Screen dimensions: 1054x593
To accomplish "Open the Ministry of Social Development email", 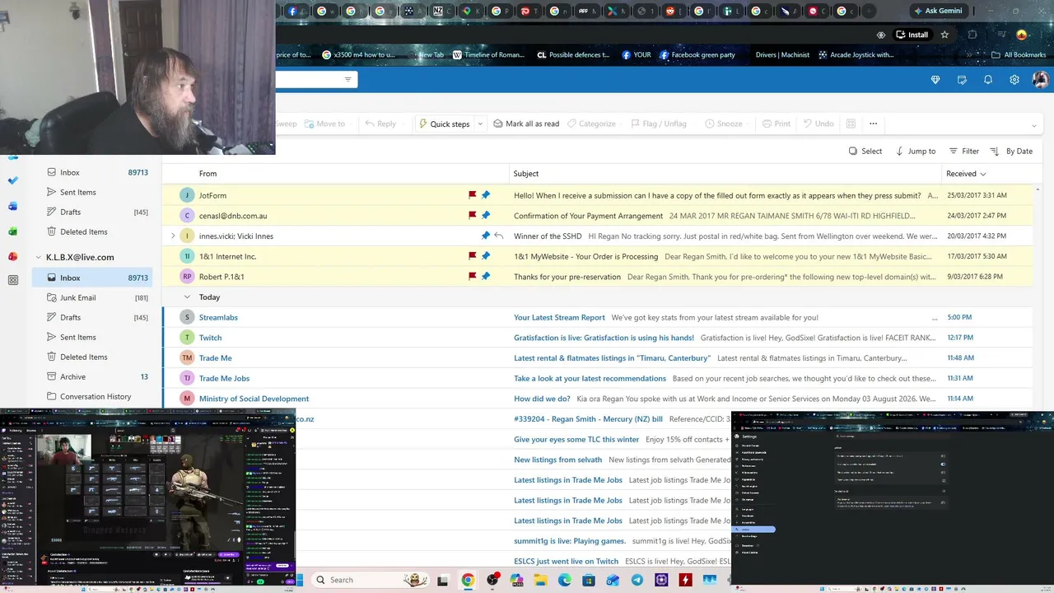I will tap(598, 399).
